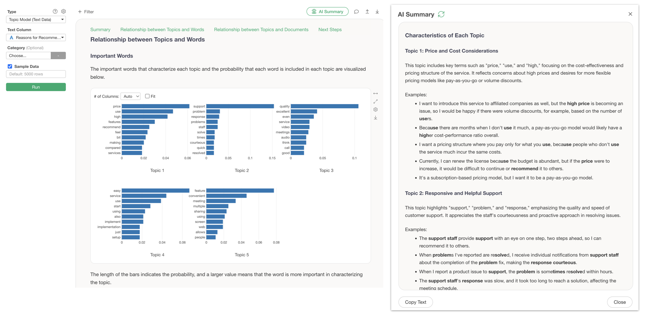Expand the chart to full screen with diagonal arrows icon
Screen dimensions: 647x317
click(x=375, y=101)
